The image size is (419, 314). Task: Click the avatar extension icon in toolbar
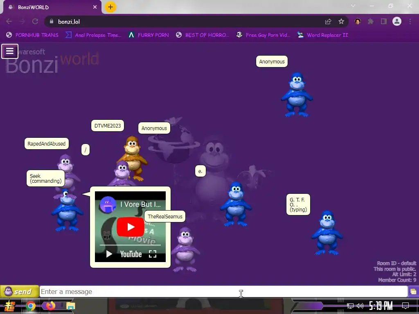click(358, 21)
